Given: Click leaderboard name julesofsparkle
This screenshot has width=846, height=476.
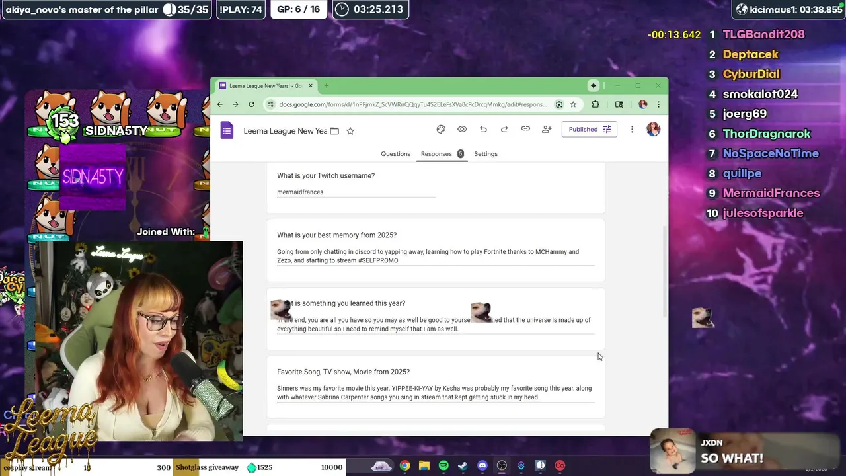Looking at the screenshot, I should click(763, 213).
